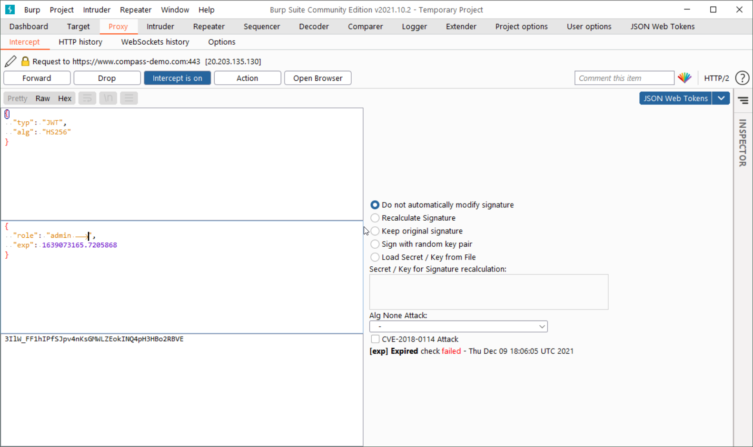
Task: Switch to the Comparer tab
Action: click(x=365, y=27)
